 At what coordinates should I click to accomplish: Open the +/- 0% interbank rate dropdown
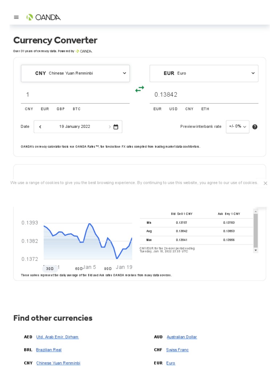pyautogui.click(x=238, y=126)
